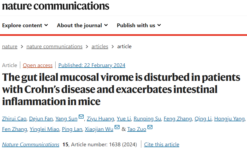Screen dimensions: 247x149
Task: Go to the nature breadcrumb link
Action: coord(10,46)
